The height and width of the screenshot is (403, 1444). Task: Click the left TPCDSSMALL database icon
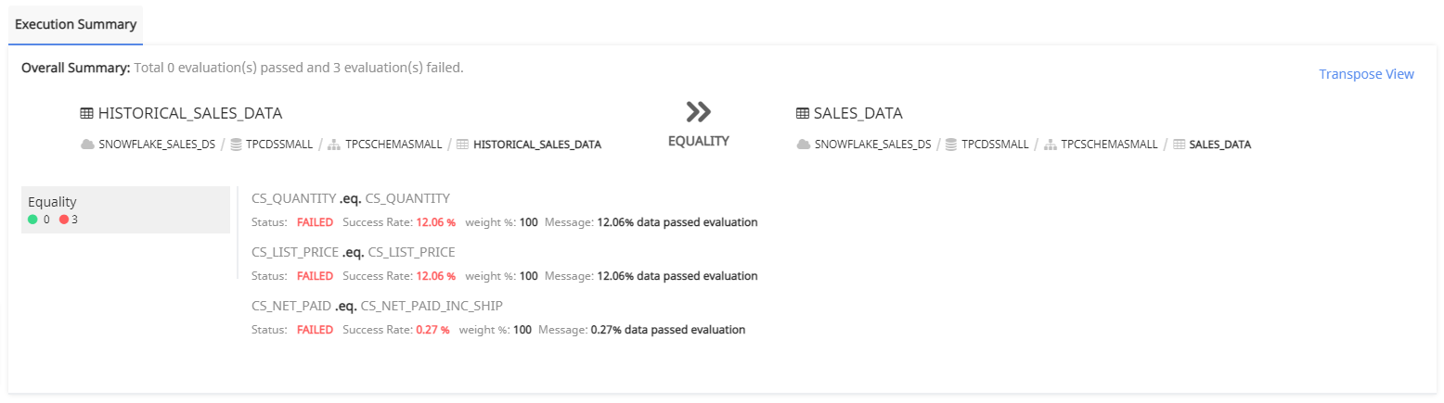pyautogui.click(x=237, y=145)
